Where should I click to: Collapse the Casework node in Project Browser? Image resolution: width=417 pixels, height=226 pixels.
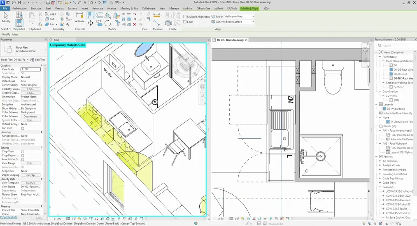pyautogui.click(x=380, y=187)
